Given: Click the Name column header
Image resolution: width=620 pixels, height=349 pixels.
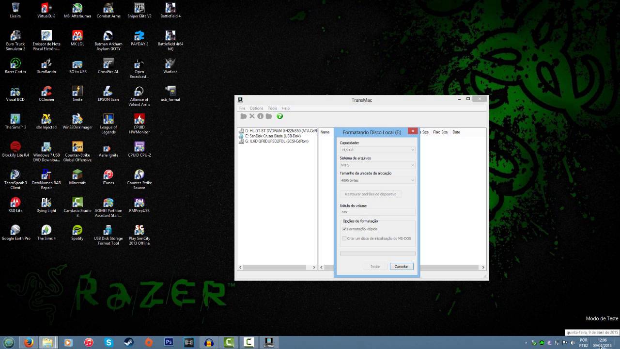Looking at the screenshot, I should point(325,132).
